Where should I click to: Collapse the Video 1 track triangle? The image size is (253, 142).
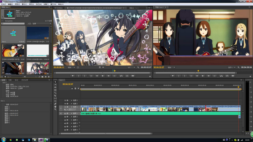click(x=72, y=107)
